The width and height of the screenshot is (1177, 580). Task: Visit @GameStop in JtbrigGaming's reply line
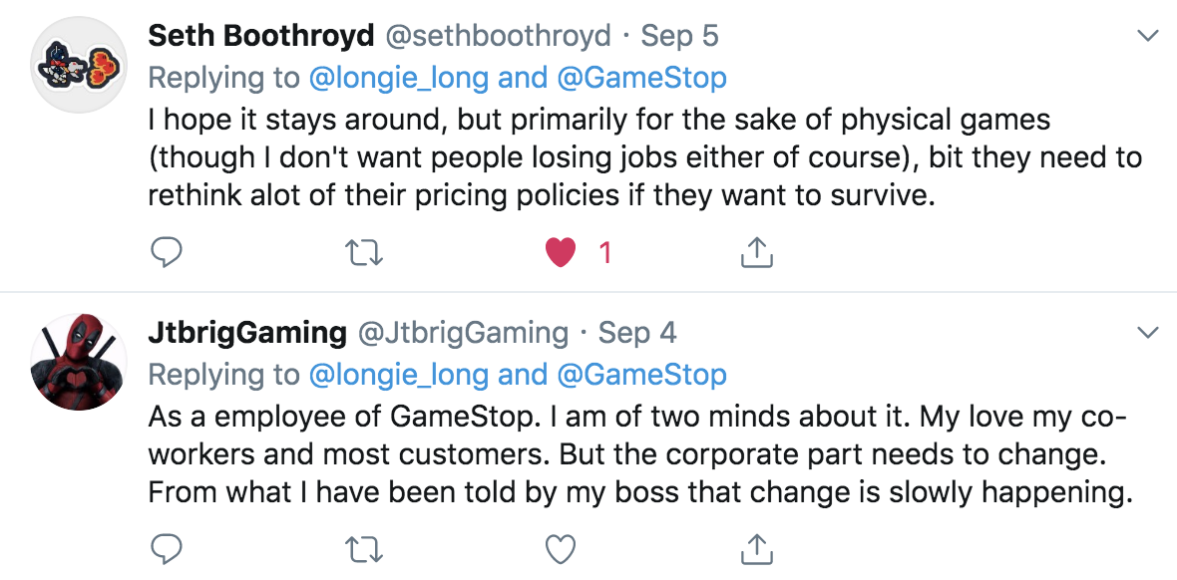[641, 375]
